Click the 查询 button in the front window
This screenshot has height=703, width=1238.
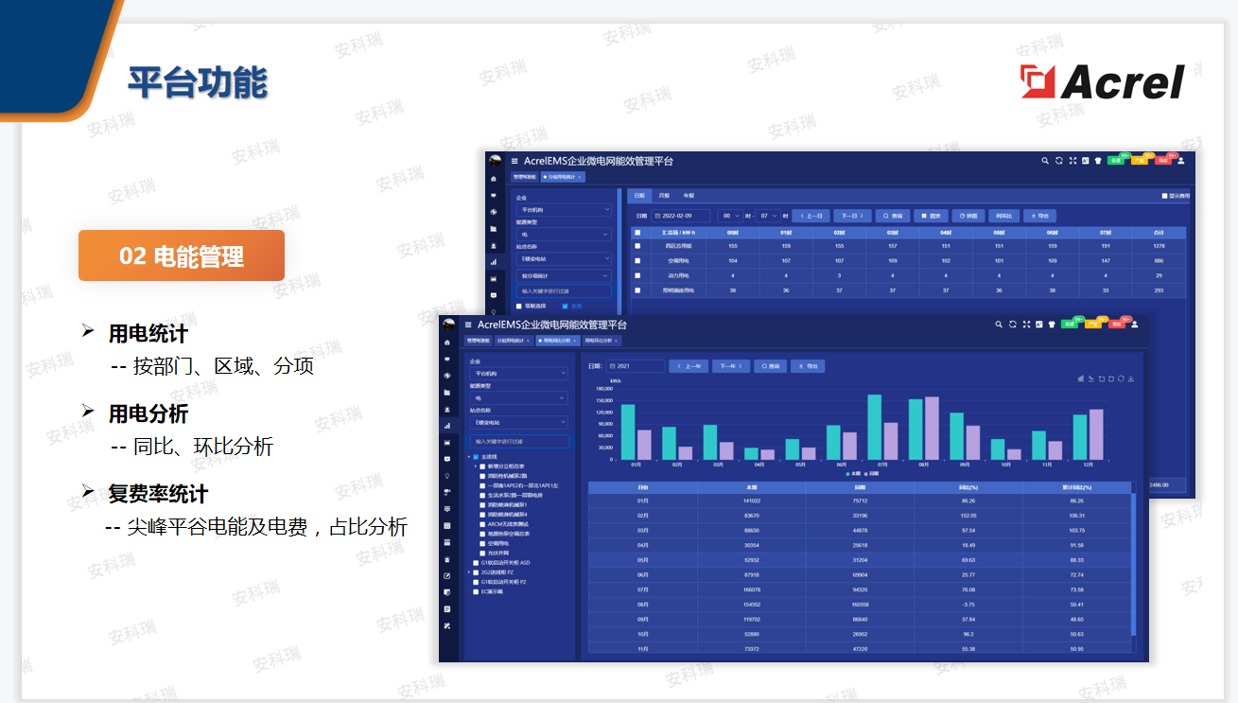(x=771, y=366)
